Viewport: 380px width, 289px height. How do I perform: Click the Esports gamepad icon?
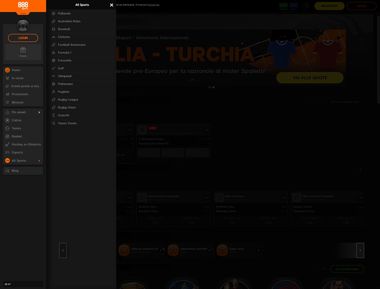(7, 152)
